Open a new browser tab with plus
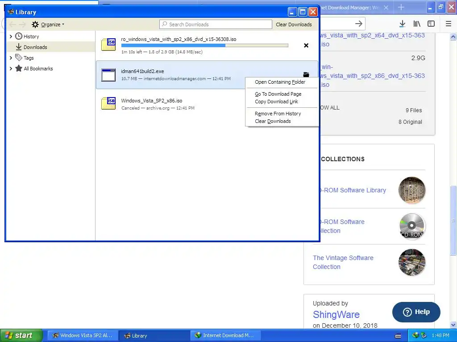The width and height of the screenshot is (457, 342). (401, 7)
